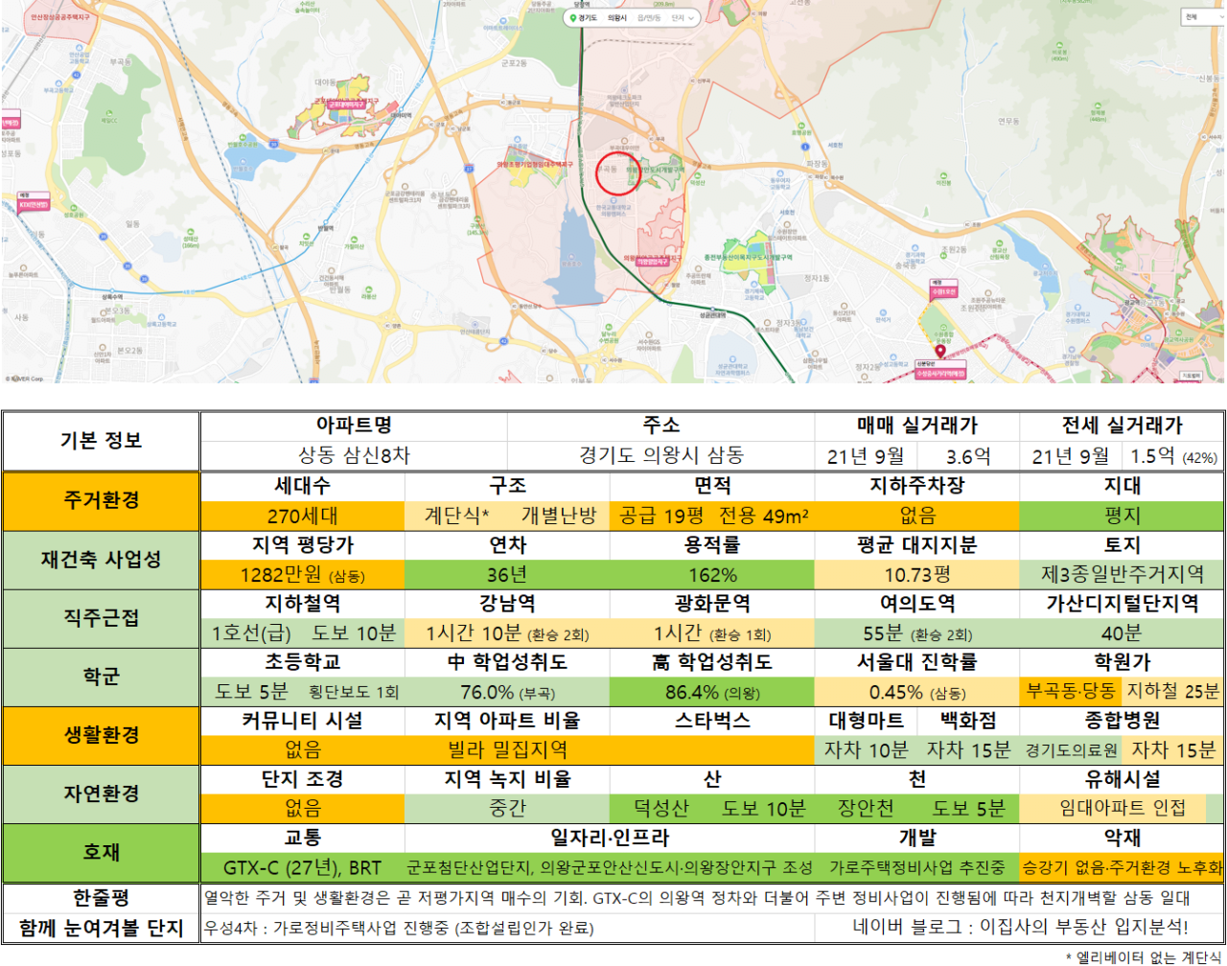Click the green location pin beside 경기도
This screenshot has height=966, width=1227.
tap(573, 17)
